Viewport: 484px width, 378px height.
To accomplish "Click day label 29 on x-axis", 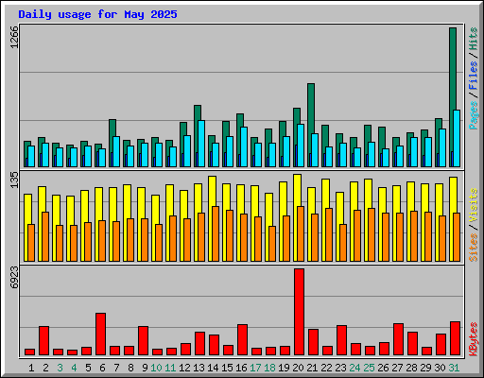I will 425,368.
